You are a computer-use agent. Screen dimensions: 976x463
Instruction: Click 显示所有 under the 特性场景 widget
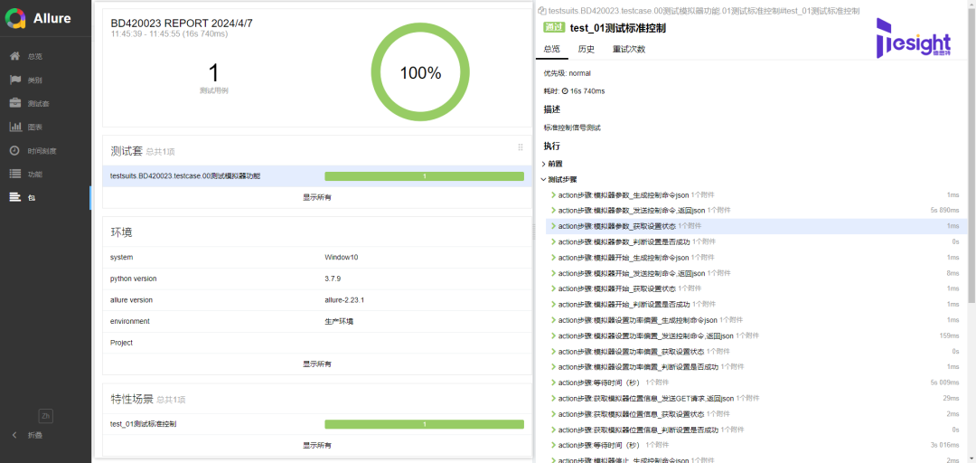[317, 446]
